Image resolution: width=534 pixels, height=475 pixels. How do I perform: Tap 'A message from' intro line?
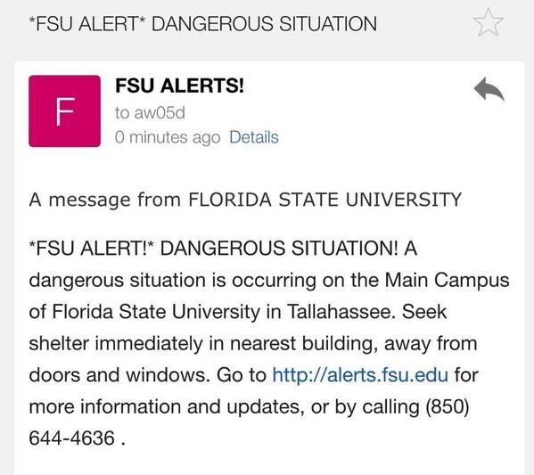pos(105,200)
